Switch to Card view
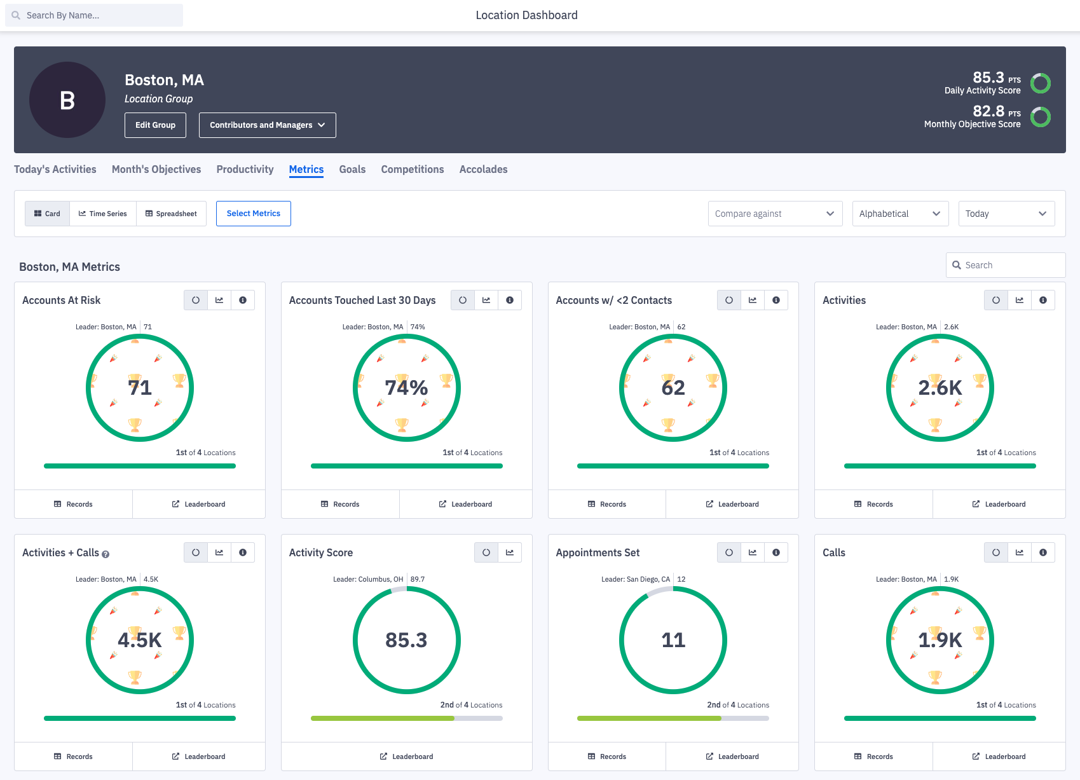Image resolution: width=1080 pixels, height=780 pixels. (48, 214)
